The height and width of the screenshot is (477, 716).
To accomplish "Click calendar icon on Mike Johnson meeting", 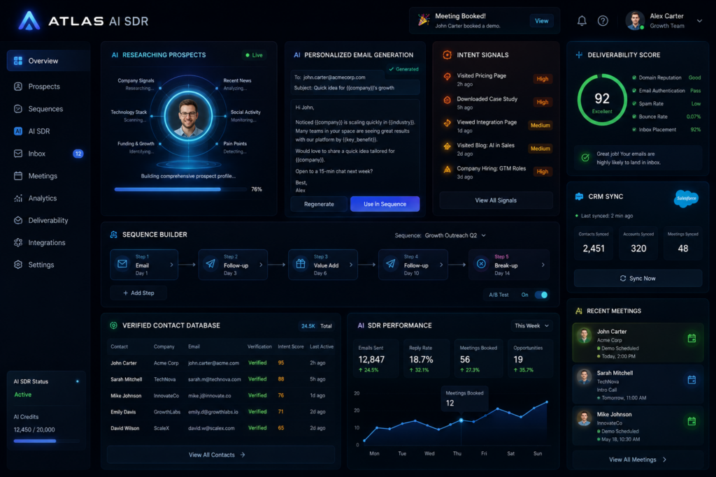I will pos(692,421).
